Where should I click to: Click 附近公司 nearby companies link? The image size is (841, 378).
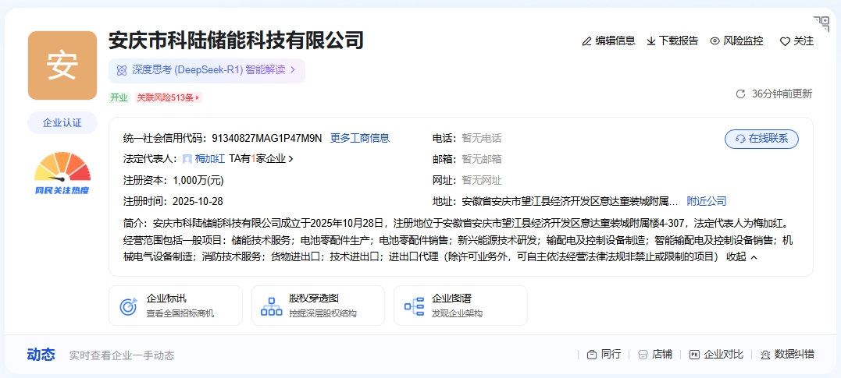706,201
